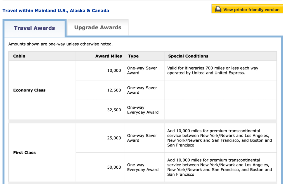Click the Award Miles column header

(108, 56)
